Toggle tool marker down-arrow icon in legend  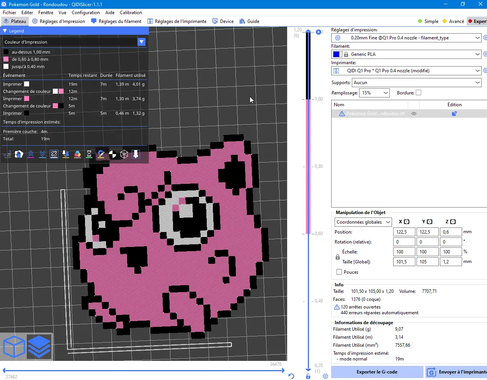136,154
